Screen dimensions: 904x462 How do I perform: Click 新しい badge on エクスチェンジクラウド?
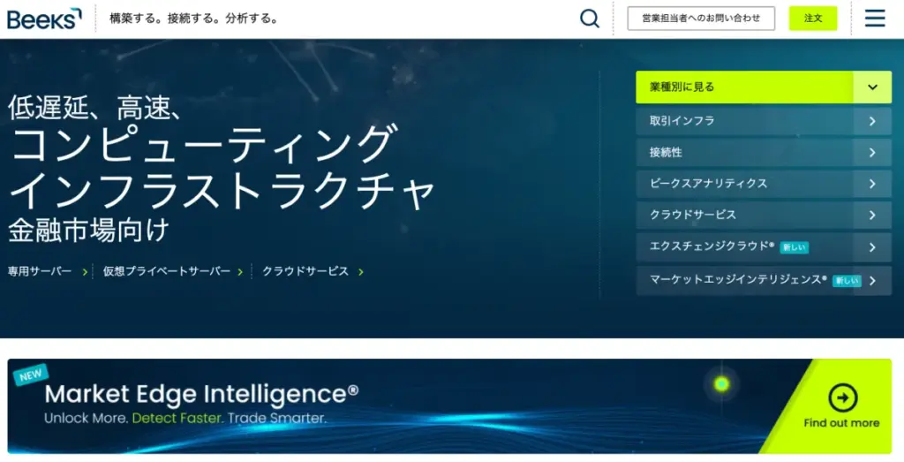[794, 247]
